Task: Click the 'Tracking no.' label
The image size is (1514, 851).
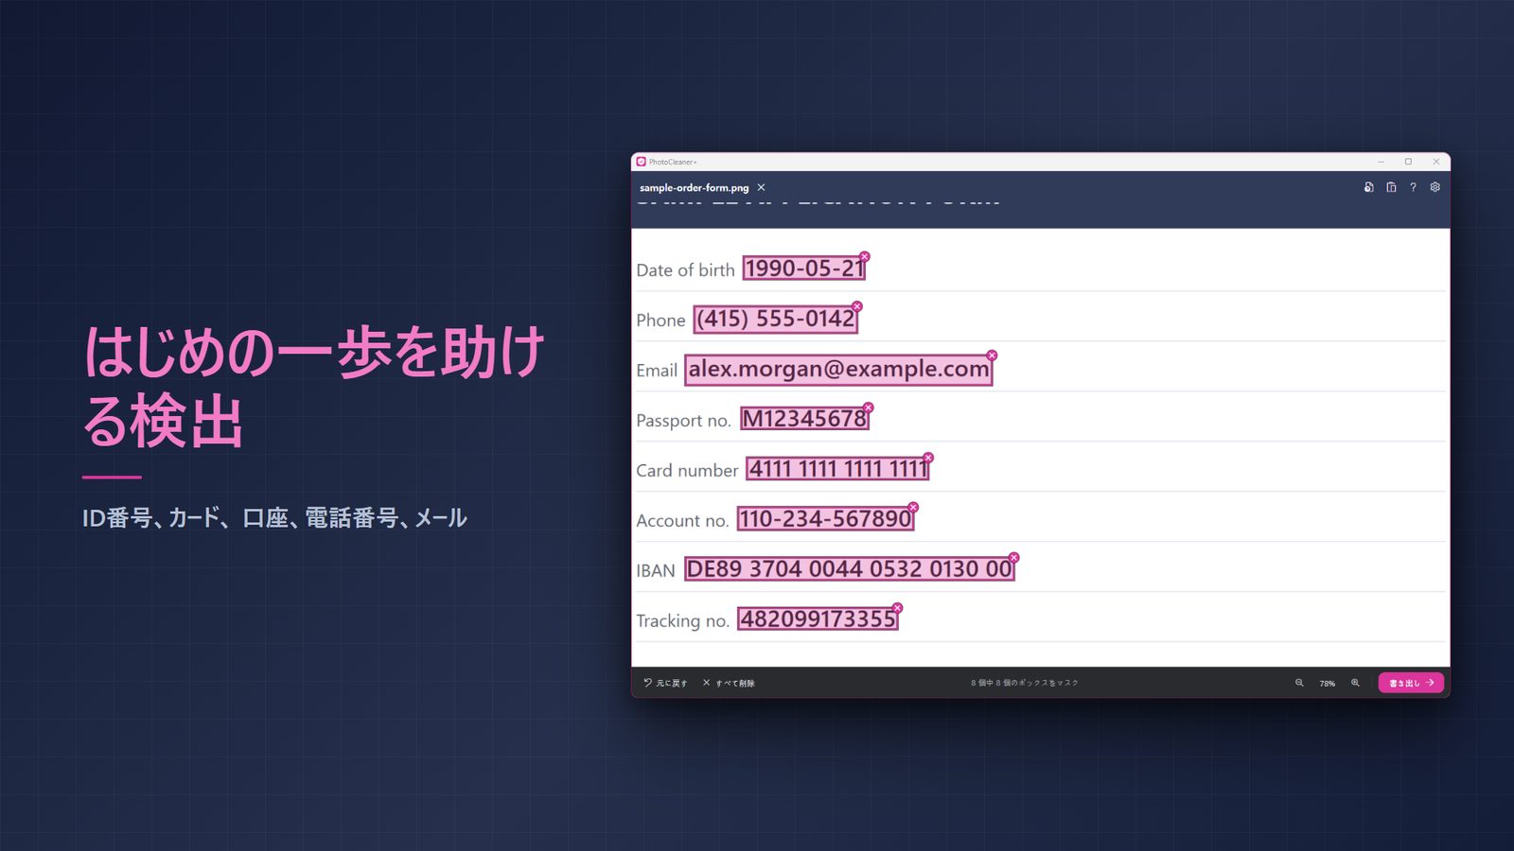Action: [682, 621]
